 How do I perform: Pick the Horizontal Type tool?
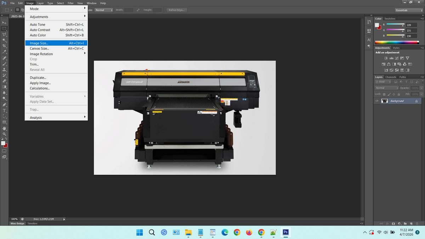click(4, 110)
